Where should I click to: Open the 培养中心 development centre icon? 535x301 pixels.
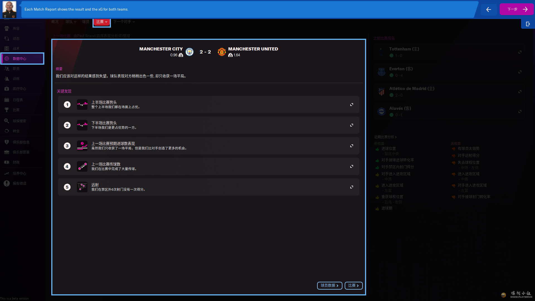(x=7, y=173)
